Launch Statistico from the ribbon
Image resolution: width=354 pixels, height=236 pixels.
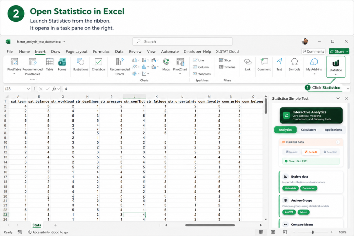pyautogui.click(x=336, y=67)
